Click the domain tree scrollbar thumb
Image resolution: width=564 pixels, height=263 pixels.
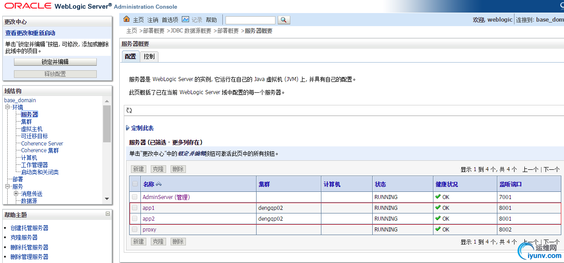click(x=107, y=123)
